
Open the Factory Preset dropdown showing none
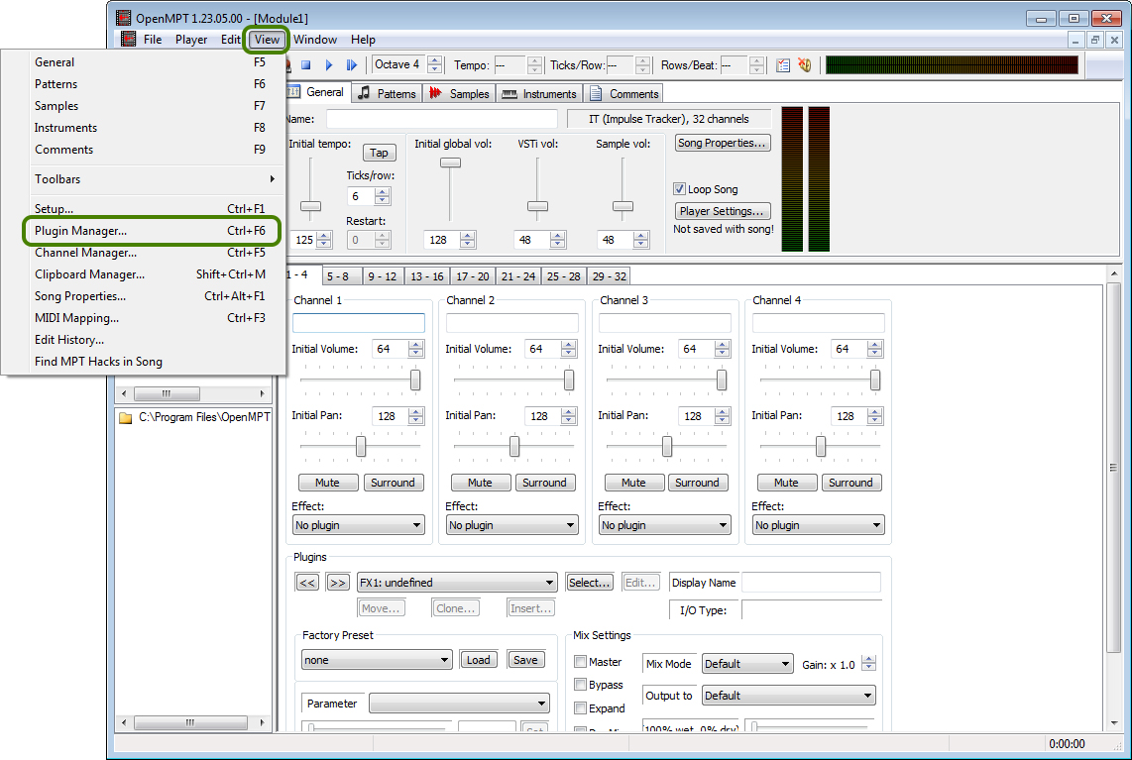click(376, 660)
